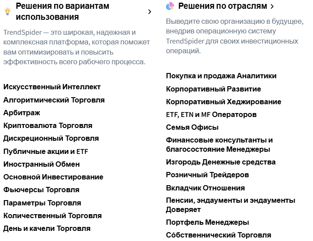This screenshot has width=313, height=241.
Task: Click Количественный Торговля
Action: point(52,215)
